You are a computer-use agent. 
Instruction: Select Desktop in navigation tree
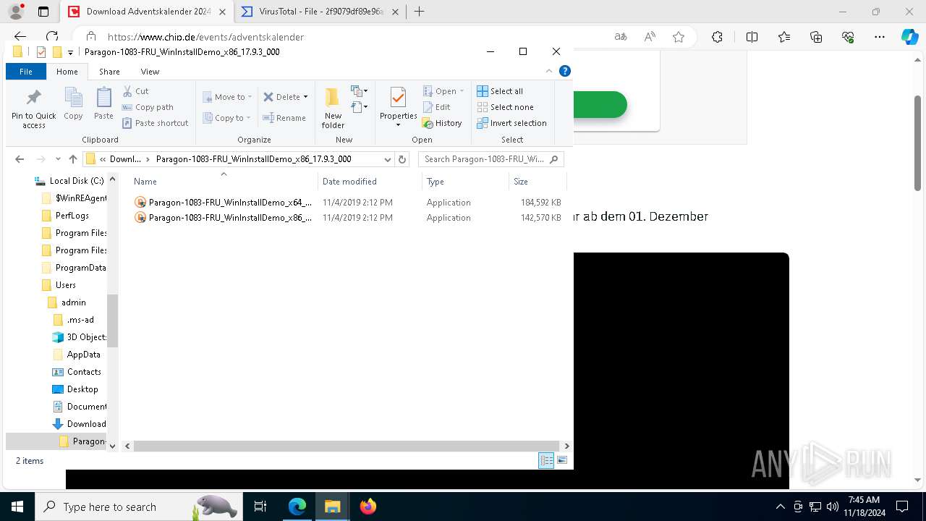(82, 389)
